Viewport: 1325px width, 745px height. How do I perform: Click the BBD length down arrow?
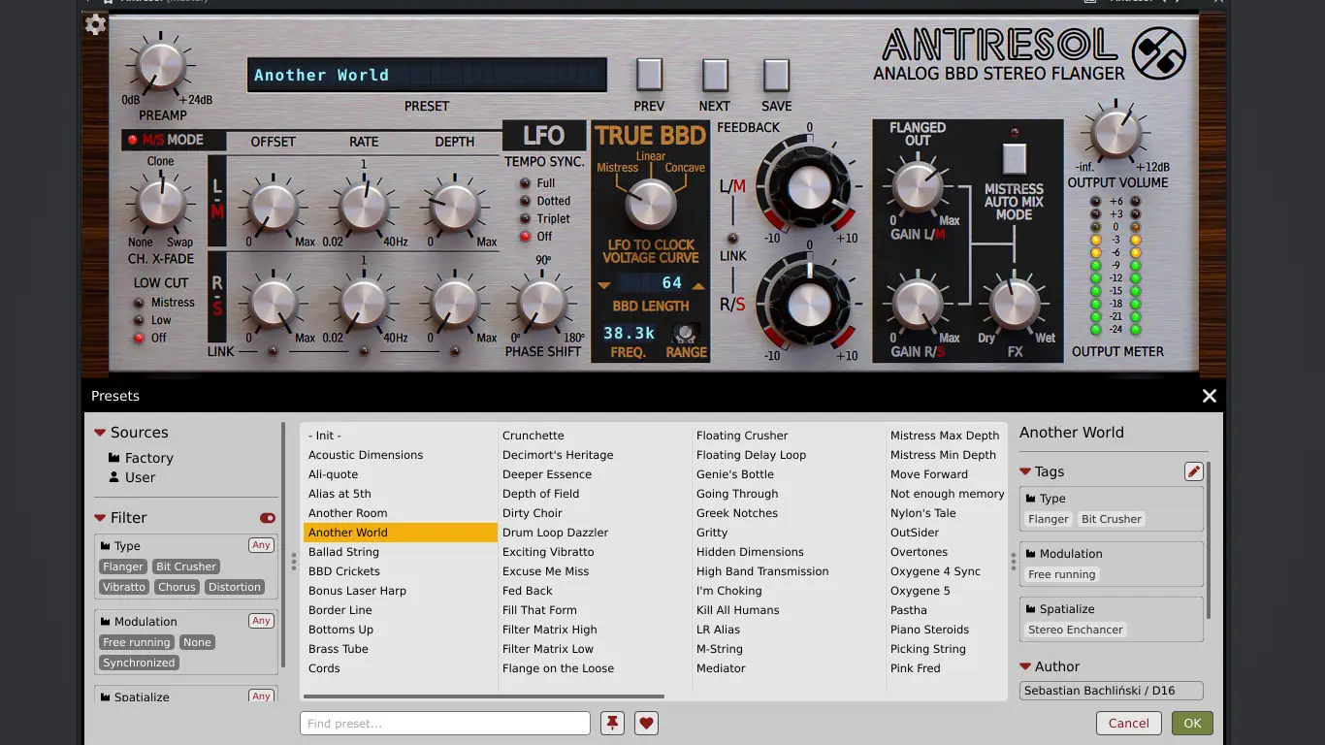pyautogui.click(x=604, y=285)
